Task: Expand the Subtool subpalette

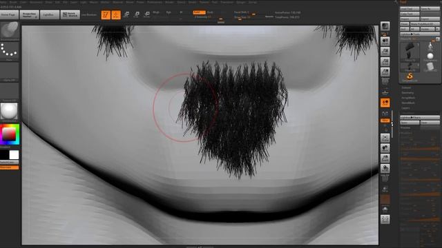Action: click(x=407, y=87)
